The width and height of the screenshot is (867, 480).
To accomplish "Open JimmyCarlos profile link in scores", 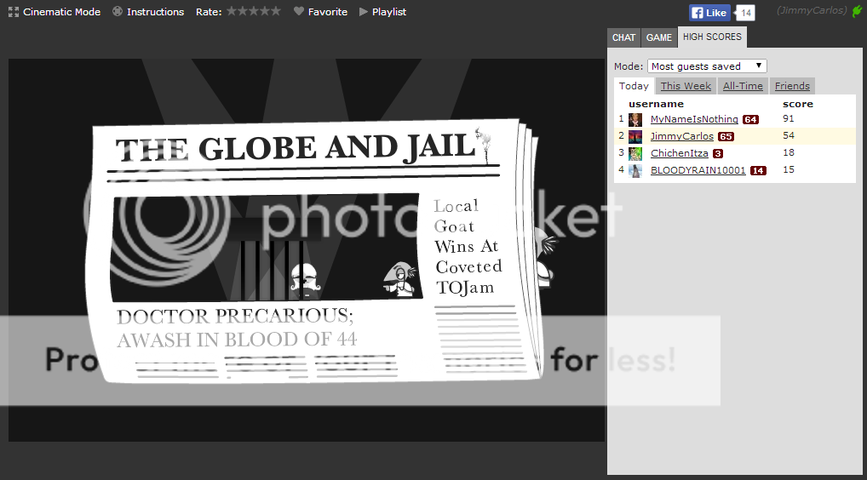I will (682, 136).
